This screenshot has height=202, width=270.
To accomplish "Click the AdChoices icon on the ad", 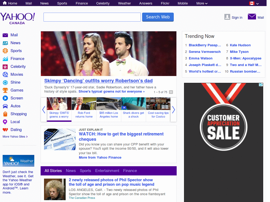I will tap(261, 85).
